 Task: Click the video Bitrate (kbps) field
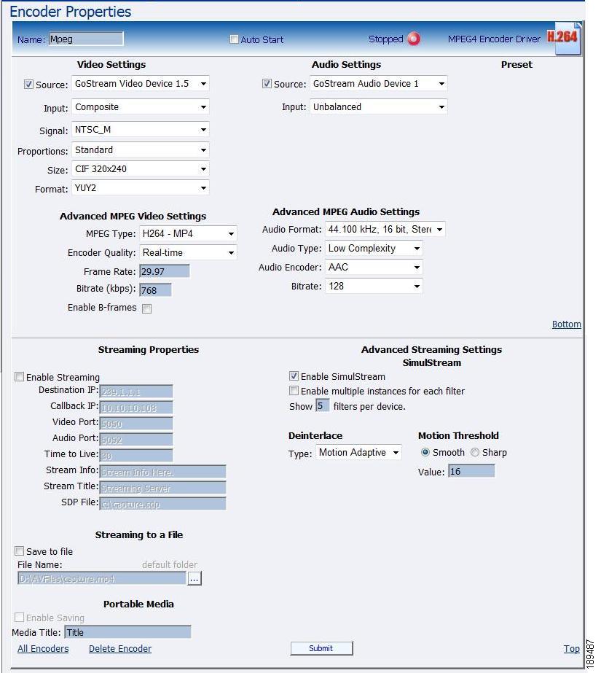click(x=156, y=290)
